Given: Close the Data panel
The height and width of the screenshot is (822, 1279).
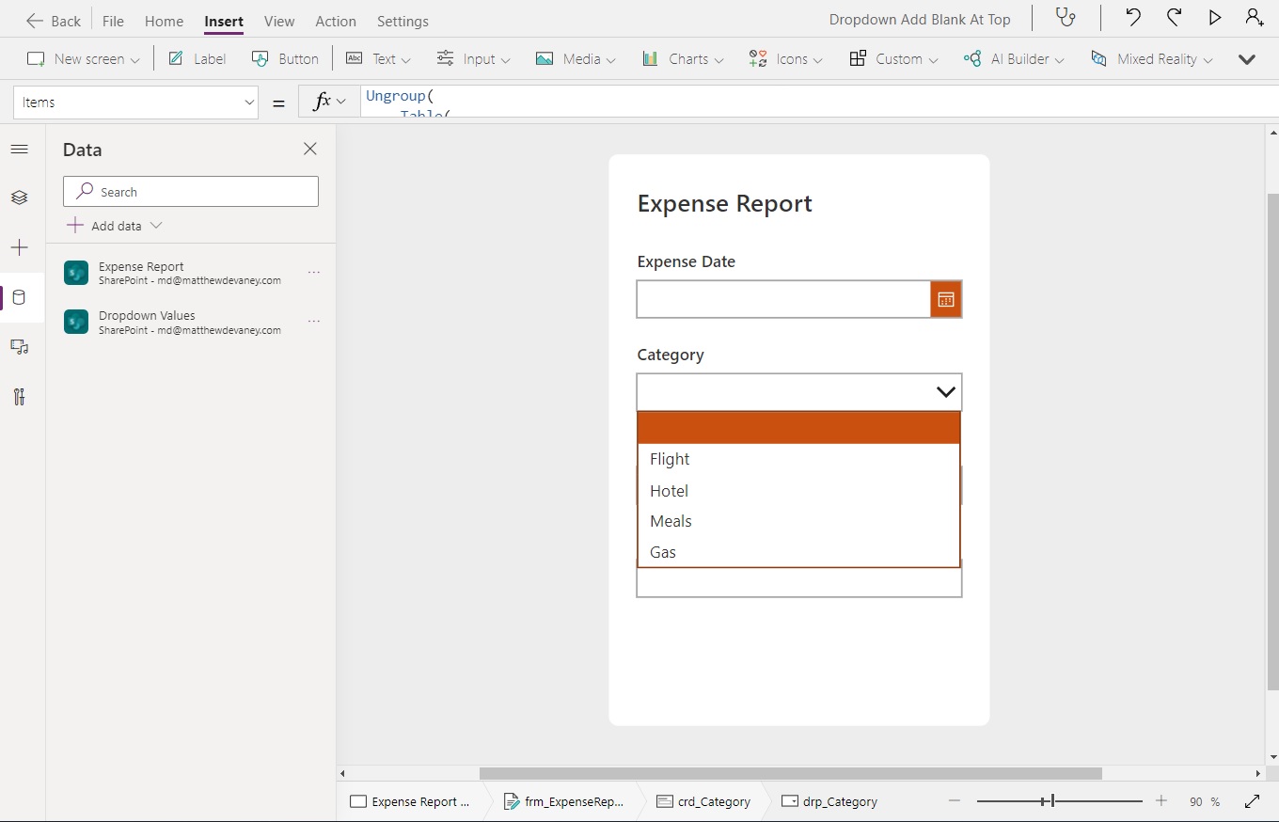Looking at the screenshot, I should (310, 149).
